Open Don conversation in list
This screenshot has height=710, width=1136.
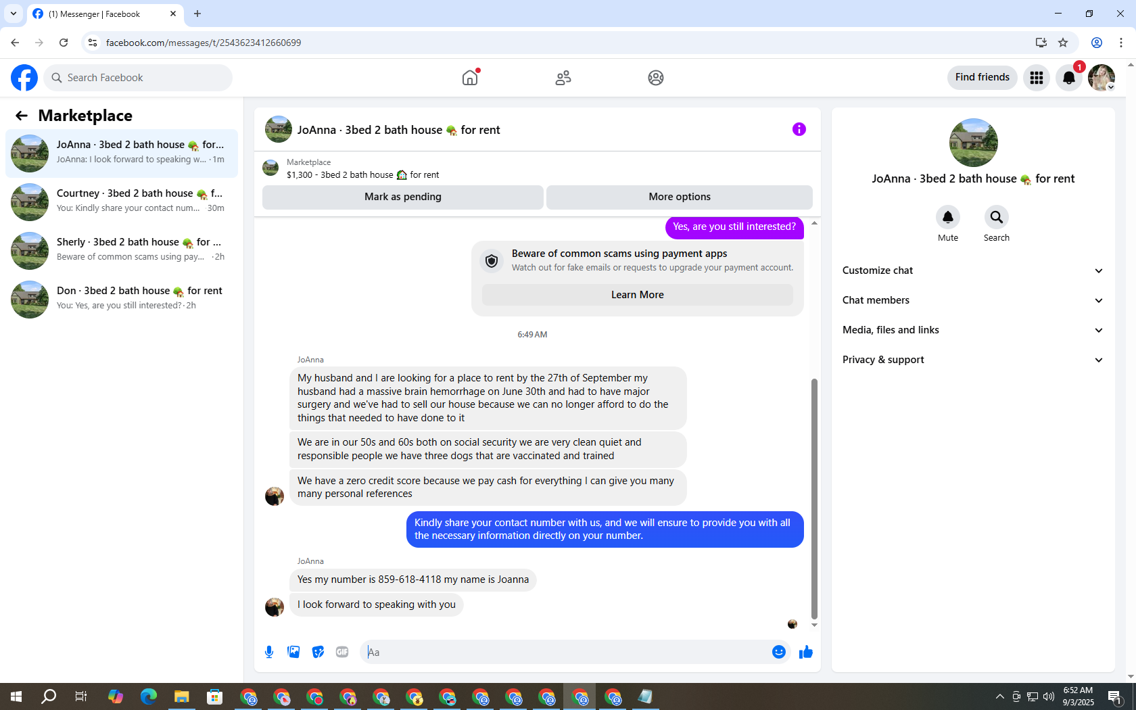[x=122, y=300]
